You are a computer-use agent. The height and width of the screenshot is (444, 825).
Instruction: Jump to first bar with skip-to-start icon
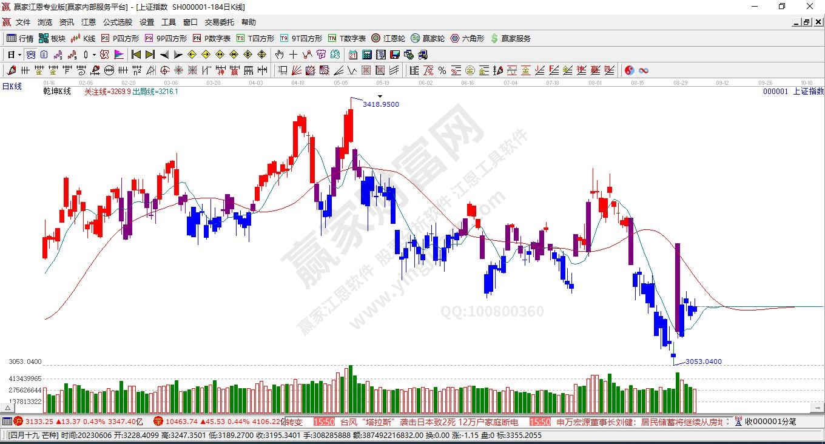point(136,55)
